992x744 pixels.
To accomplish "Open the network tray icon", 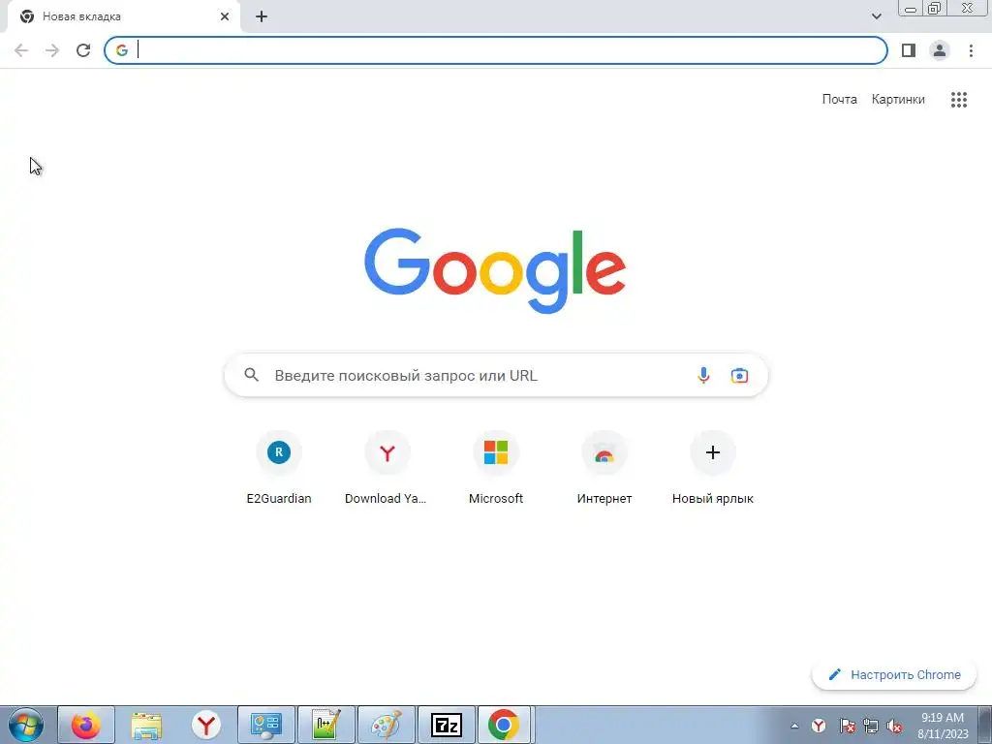I will 871,726.
